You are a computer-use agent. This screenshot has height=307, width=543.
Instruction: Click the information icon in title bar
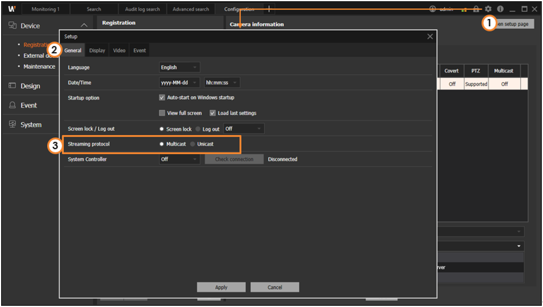500,9
